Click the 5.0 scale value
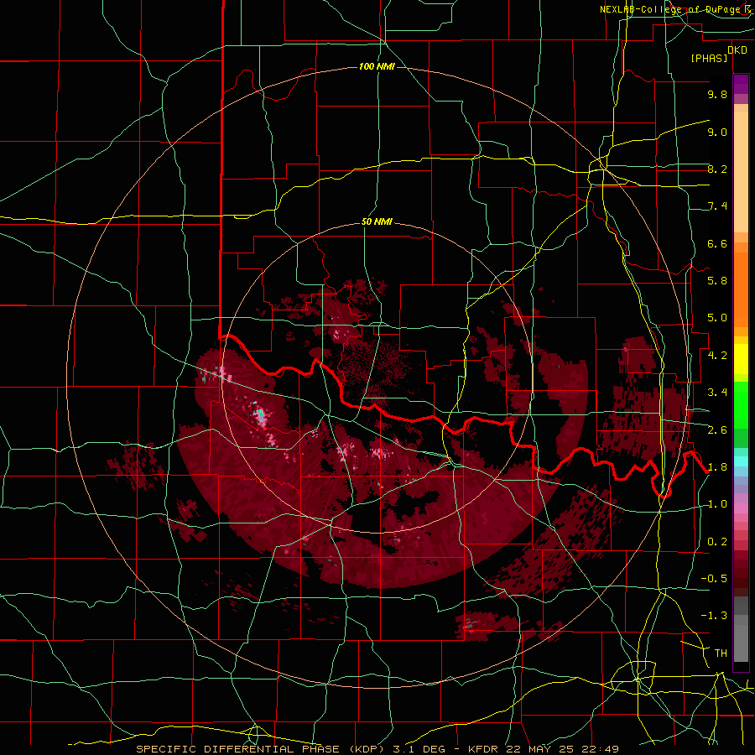 coord(717,318)
